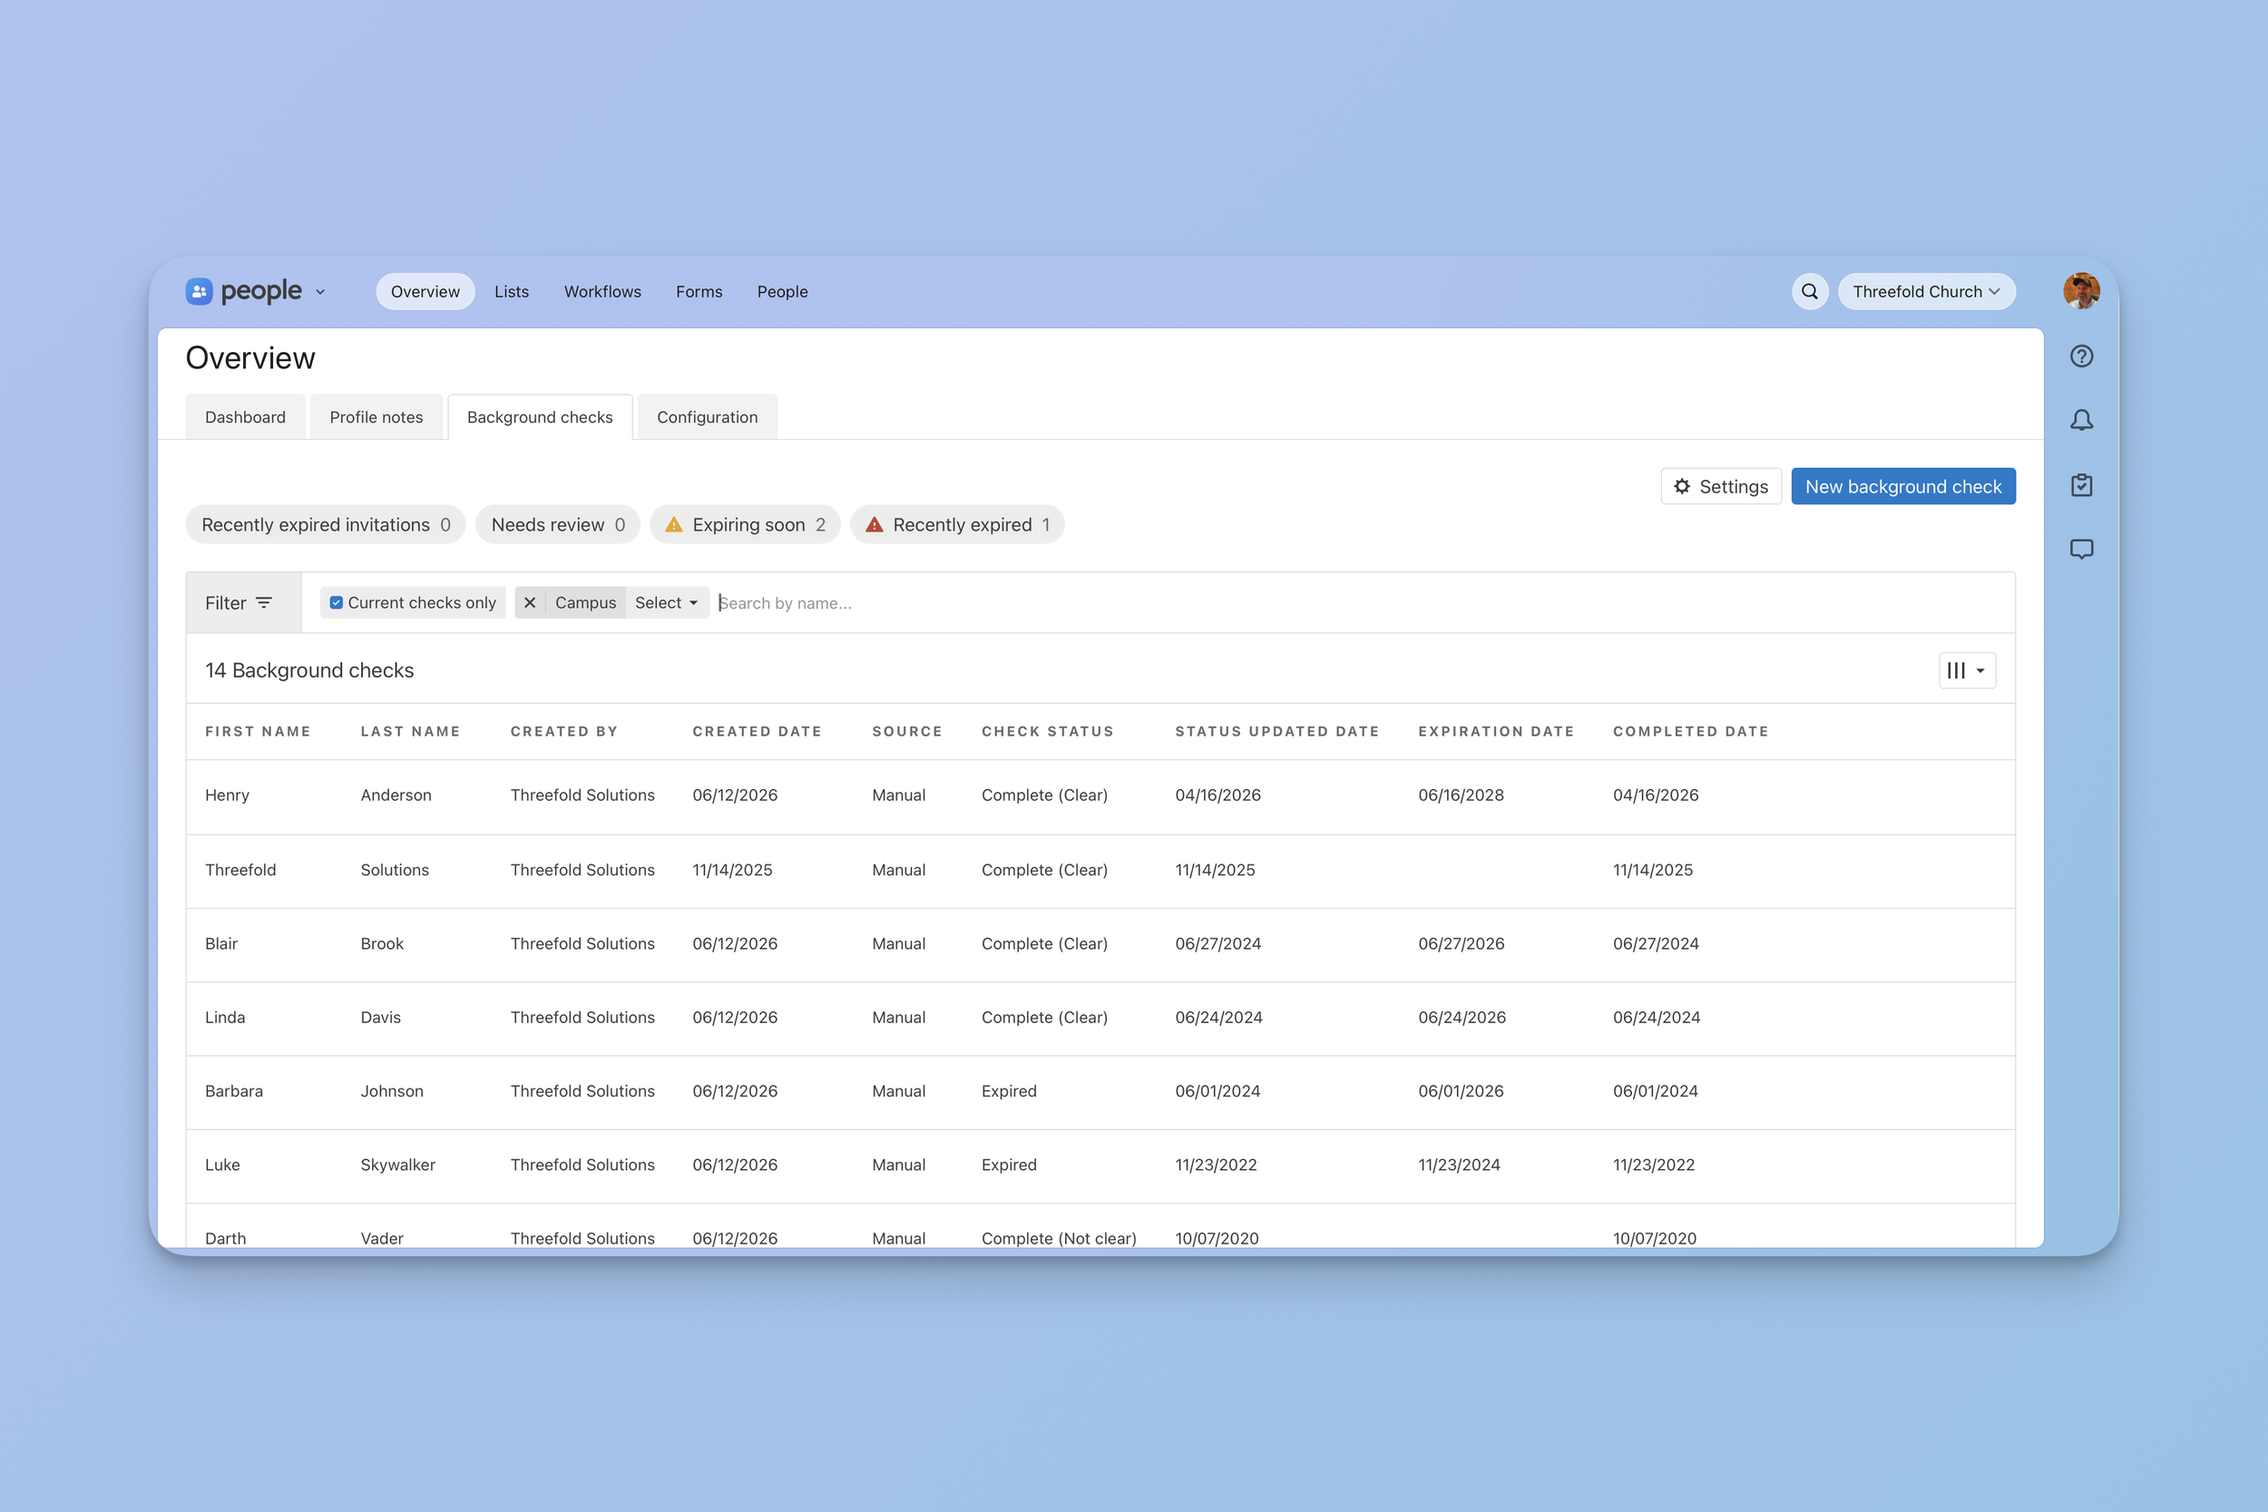
Task: Open the column visibility dropdown
Action: point(1966,670)
